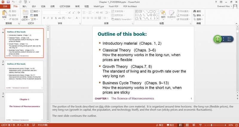Viewport: 239px width, 127px height.
Task: Click the Reading View icon in status bar
Action: [x=194, y=125]
